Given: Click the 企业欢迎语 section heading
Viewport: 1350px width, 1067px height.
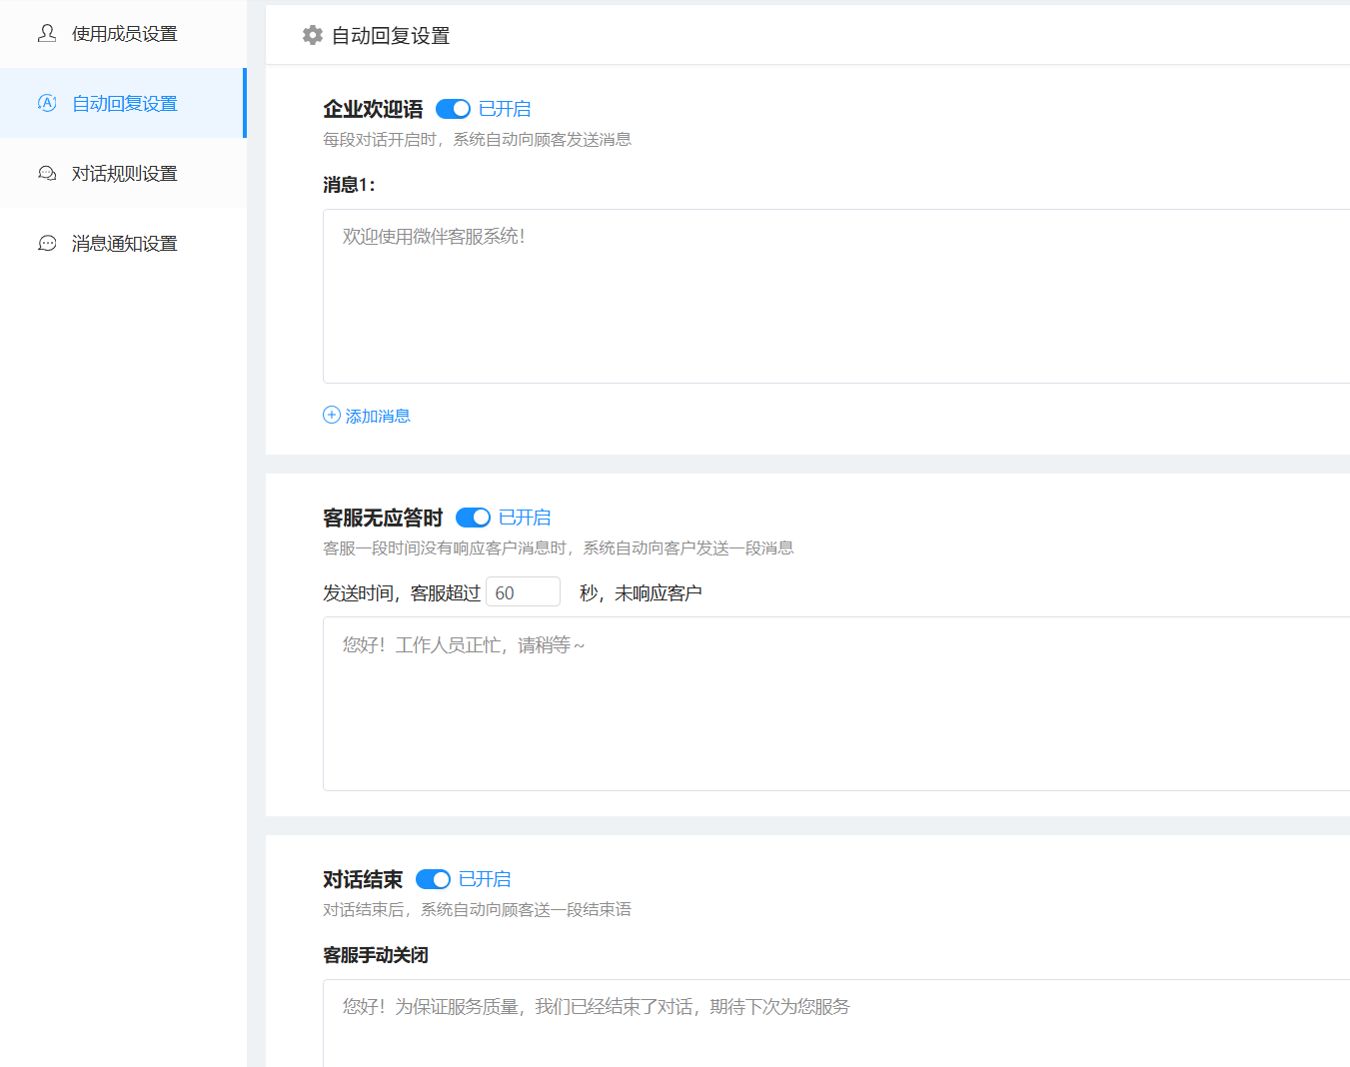Looking at the screenshot, I should coord(373,109).
